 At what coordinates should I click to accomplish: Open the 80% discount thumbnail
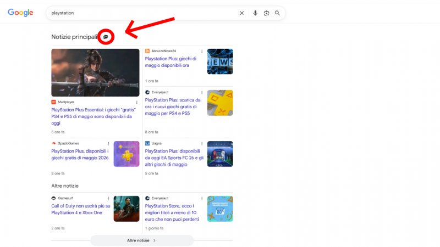pyautogui.click(x=220, y=209)
